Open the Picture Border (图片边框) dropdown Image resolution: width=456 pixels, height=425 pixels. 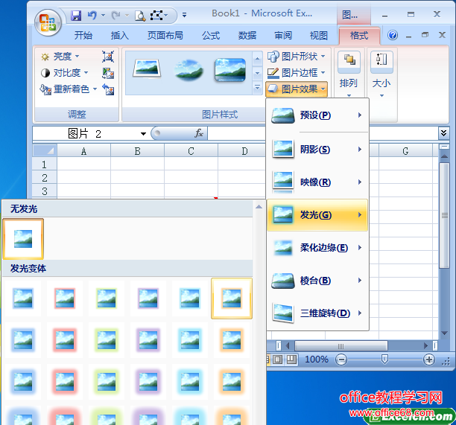[297, 73]
